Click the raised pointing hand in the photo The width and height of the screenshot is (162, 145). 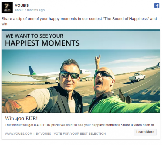tap(98, 59)
